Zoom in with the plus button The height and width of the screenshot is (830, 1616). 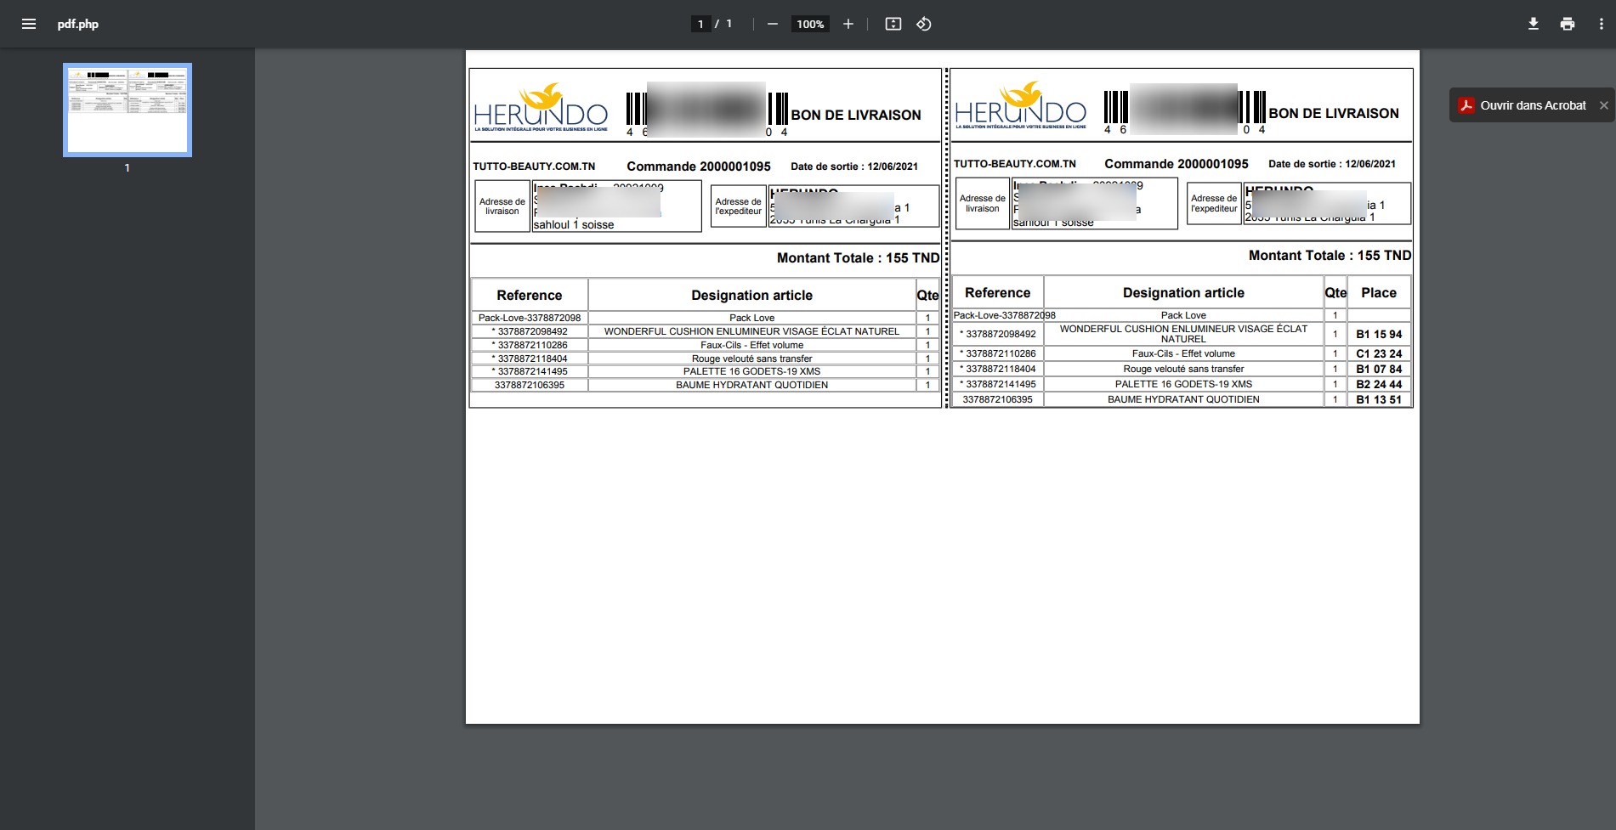point(848,24)
